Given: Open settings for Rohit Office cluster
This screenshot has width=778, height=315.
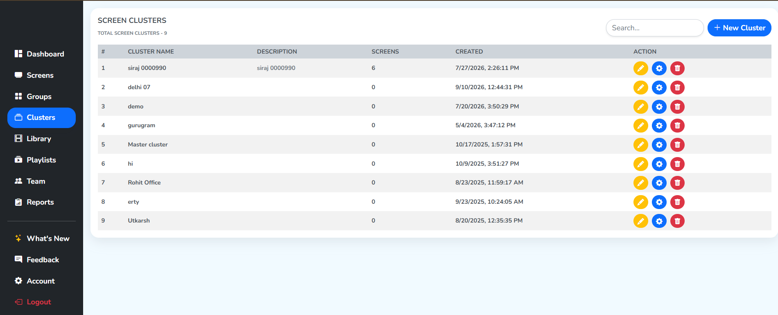Looking at the screenshot, I should click(x=659, y=183).
